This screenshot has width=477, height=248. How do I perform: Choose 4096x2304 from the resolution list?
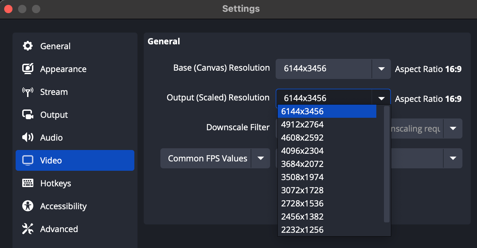302,151
